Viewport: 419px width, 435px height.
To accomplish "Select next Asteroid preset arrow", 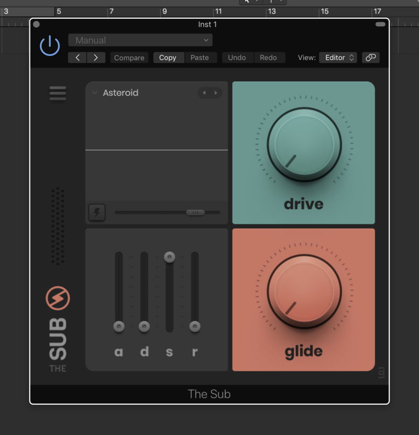I will [216, 93].
